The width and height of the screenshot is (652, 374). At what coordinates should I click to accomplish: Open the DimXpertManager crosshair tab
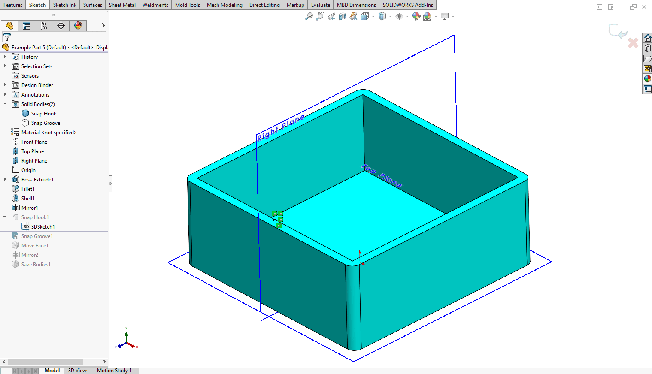pos(61,26)
